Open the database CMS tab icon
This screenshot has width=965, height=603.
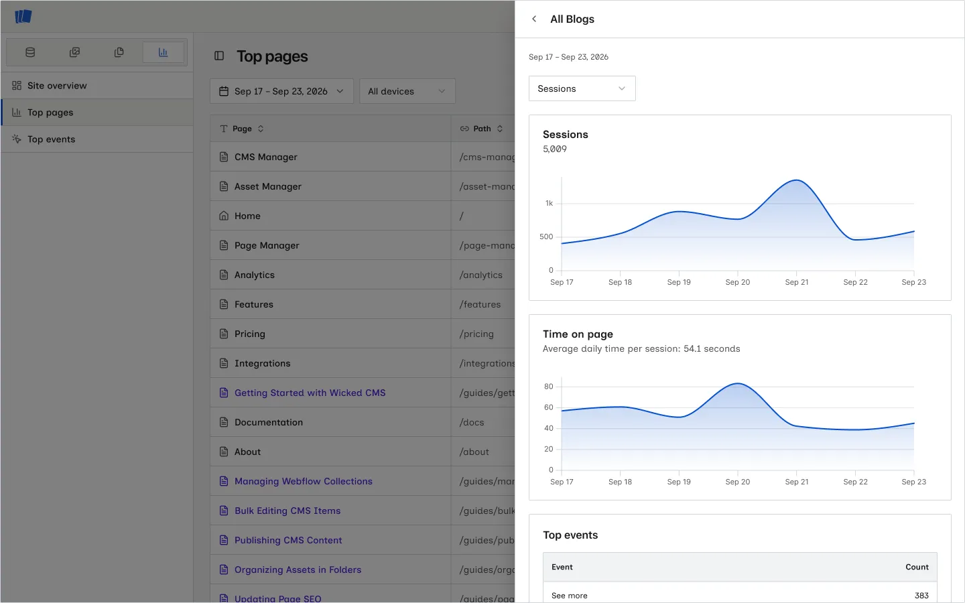point(30,52)
